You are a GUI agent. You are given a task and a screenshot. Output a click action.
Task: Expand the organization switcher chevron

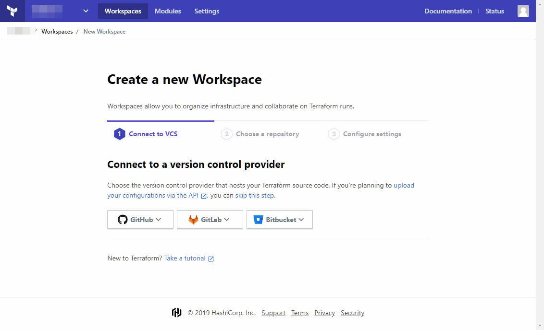86,11
